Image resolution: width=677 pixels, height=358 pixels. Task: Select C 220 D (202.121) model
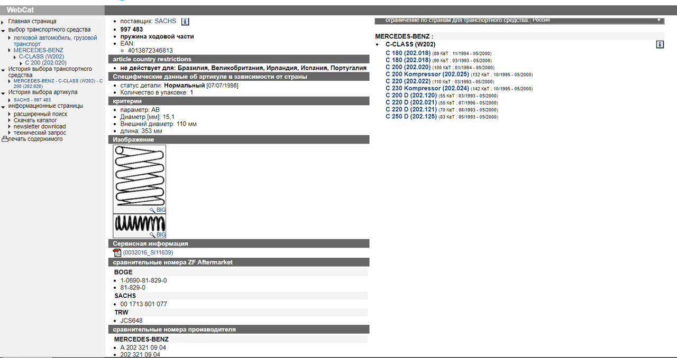tap(411, 109)
